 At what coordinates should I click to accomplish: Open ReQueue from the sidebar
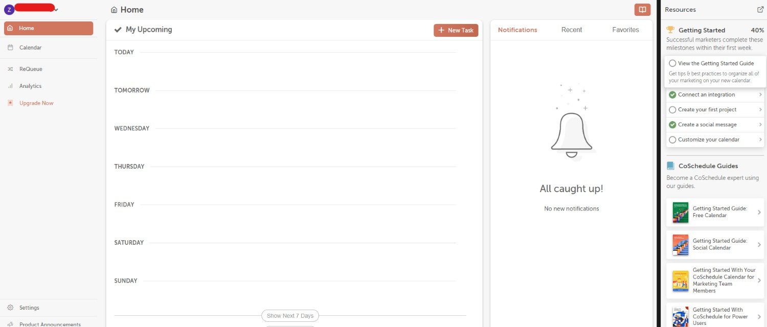click(10, 68)
